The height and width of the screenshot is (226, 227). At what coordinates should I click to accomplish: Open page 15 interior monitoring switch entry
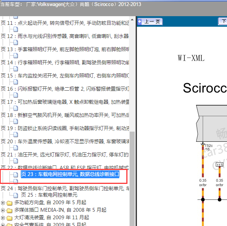(x=65, y=76)
